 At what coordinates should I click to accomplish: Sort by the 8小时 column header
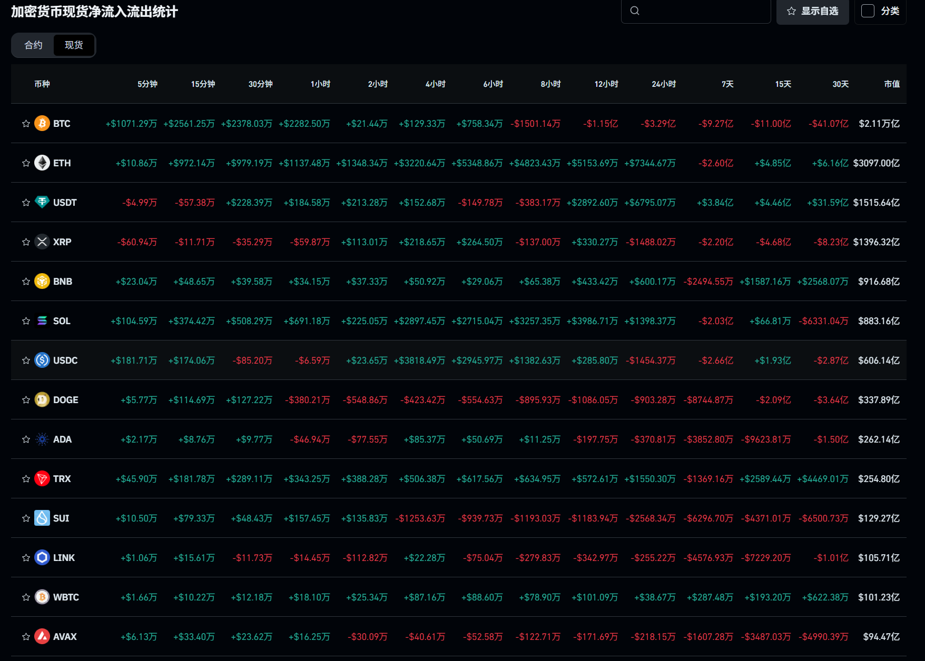point(550,84)
